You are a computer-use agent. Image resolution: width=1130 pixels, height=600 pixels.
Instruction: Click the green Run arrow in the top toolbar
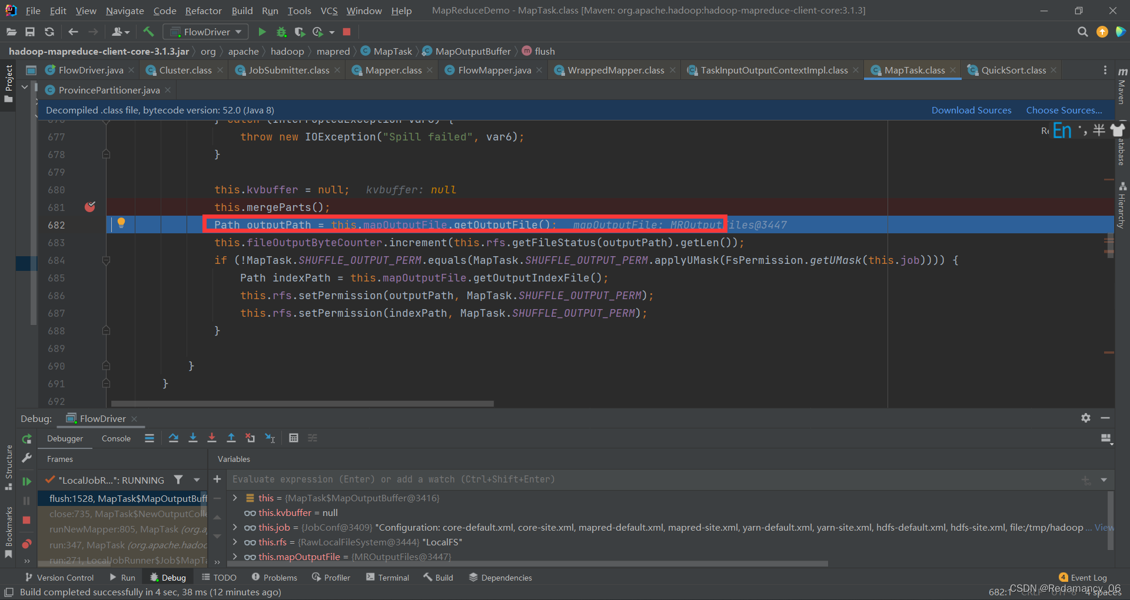tap(262, 32)
